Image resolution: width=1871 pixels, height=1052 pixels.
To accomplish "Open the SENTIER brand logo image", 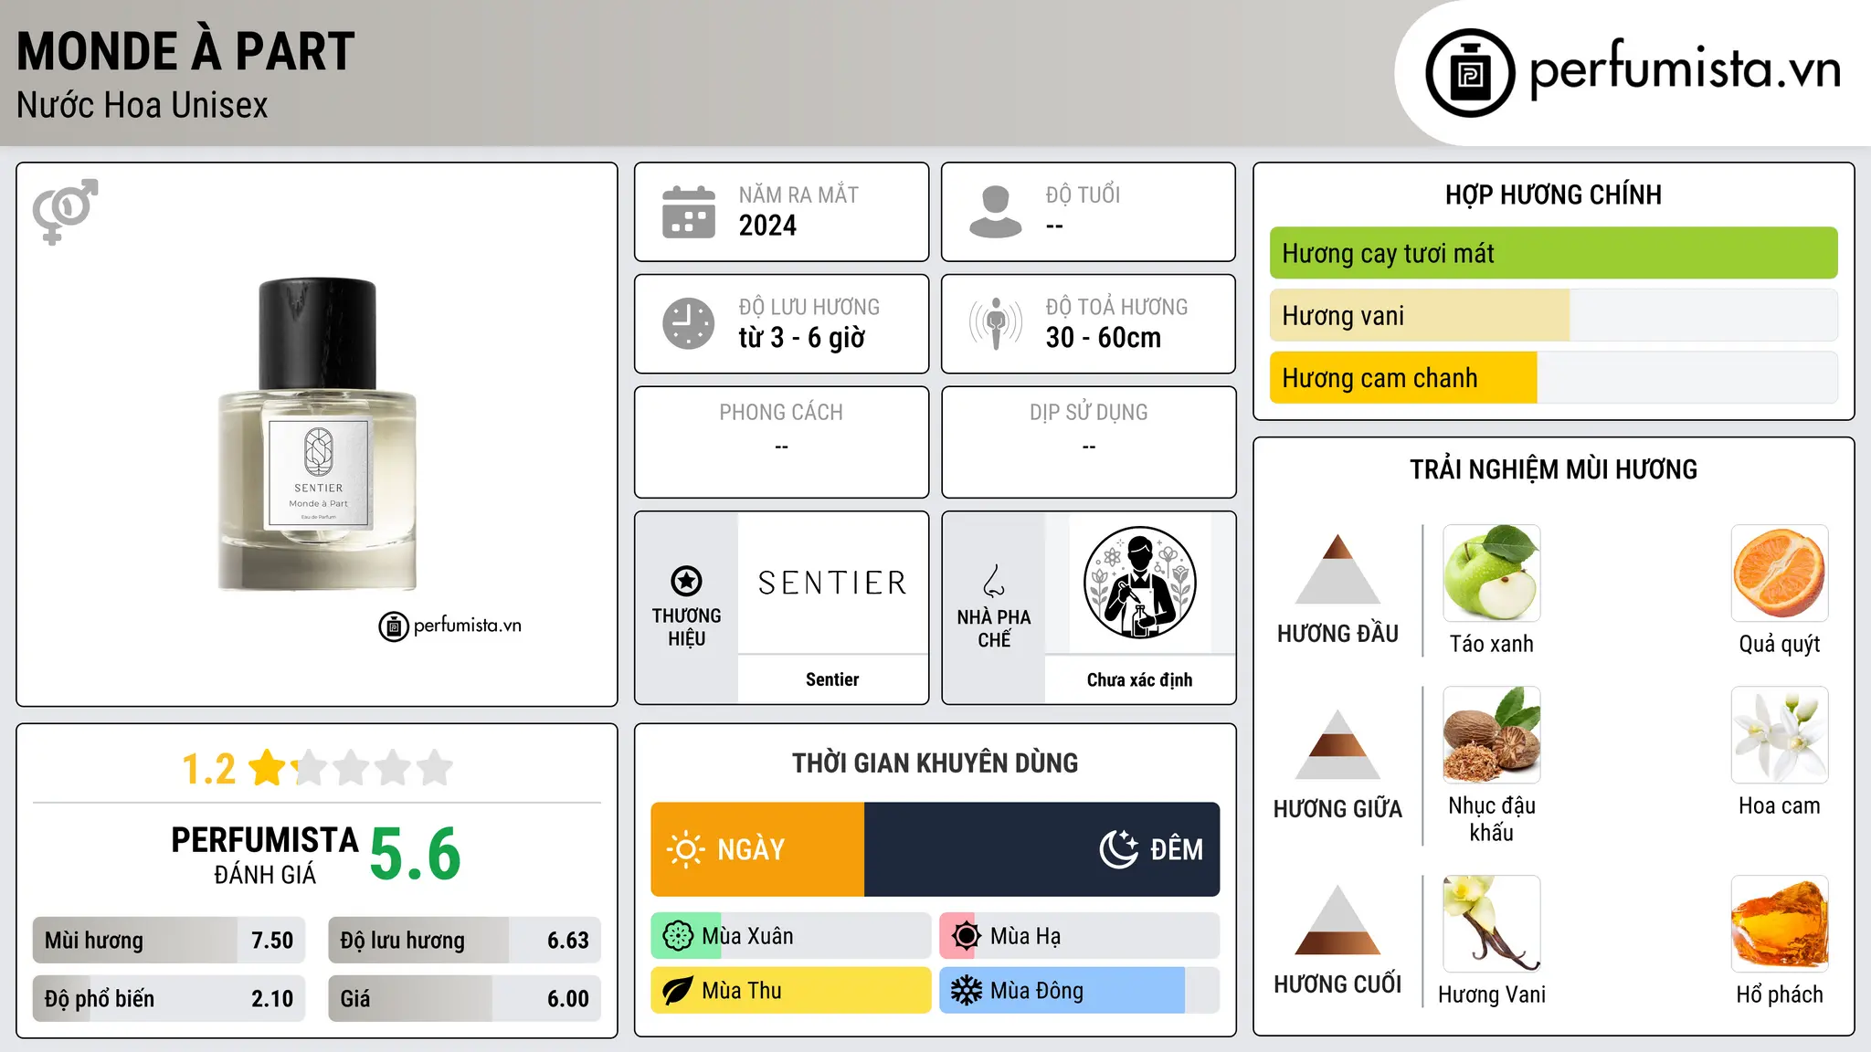I will 832,583.
